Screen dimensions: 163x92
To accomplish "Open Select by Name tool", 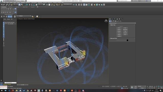I will (x=22, y=5).
